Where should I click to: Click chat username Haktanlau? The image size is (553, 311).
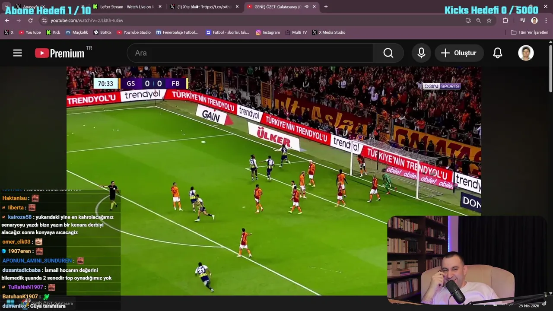tap(15, 198)
